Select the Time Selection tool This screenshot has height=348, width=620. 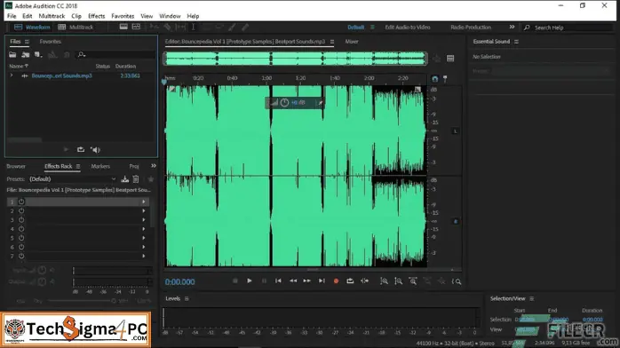[193, 27]
